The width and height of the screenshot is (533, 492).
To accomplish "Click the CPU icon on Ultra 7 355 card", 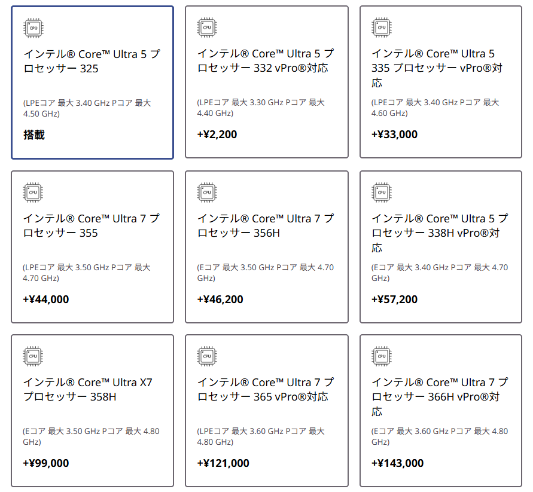I will [x=33, y=192].
